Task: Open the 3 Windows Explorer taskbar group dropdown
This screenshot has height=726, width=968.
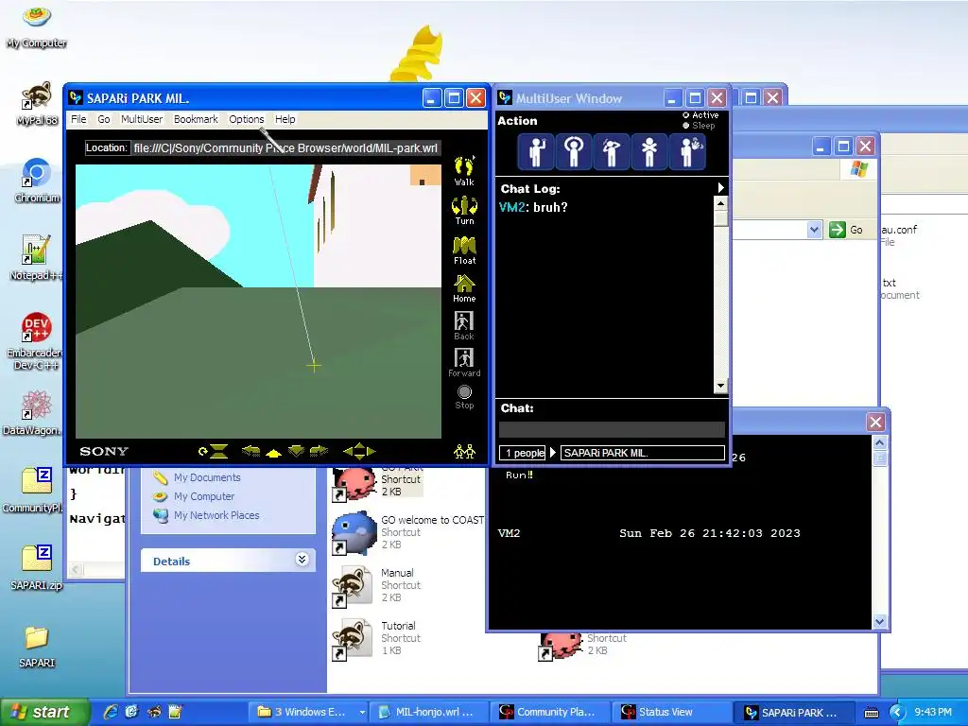Action: click(362, 712)
